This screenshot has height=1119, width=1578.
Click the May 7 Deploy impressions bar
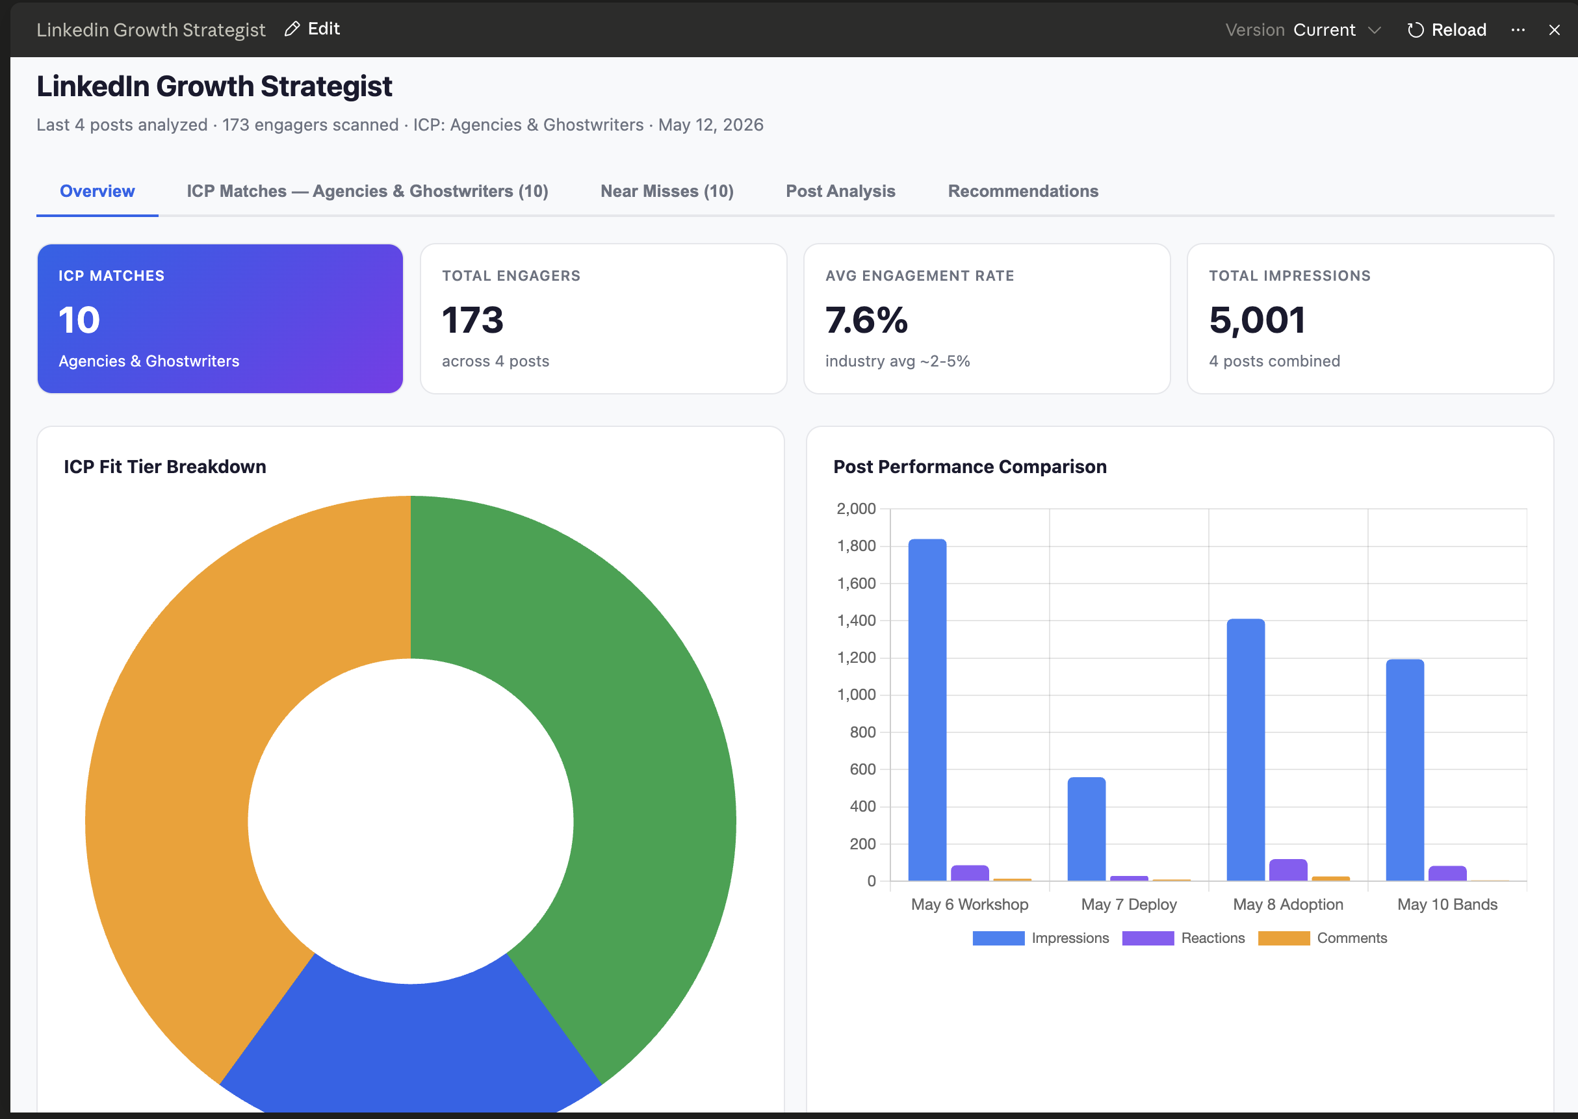tap(1087, 829)
